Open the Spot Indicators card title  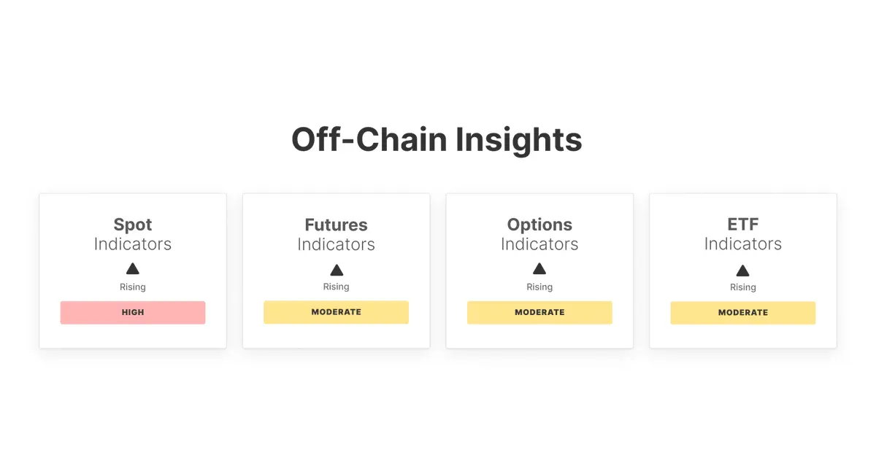click(x=133, y=225)
